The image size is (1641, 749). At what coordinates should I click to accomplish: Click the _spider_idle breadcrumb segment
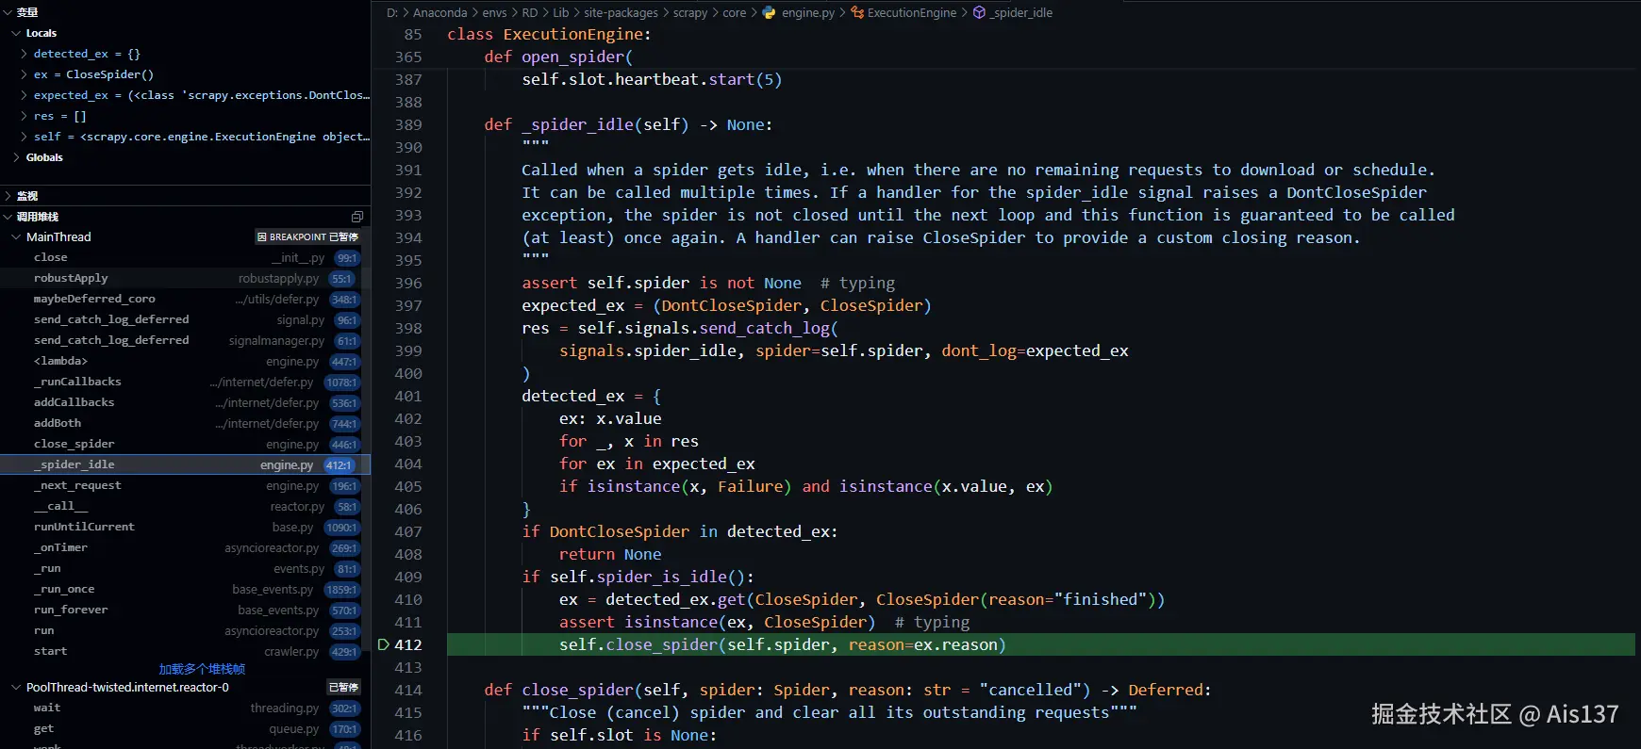click(1021, 12)
